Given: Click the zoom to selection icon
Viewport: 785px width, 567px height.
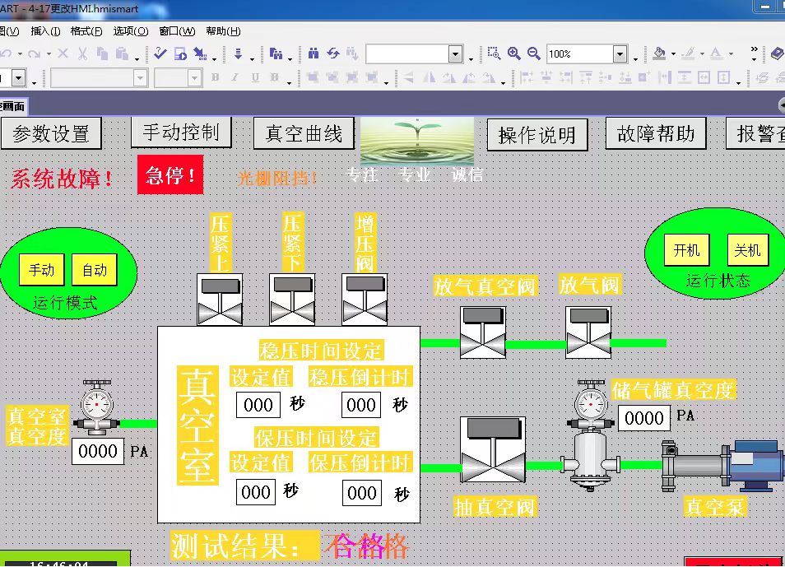Looking at the screenshot, I should [495, 53].
